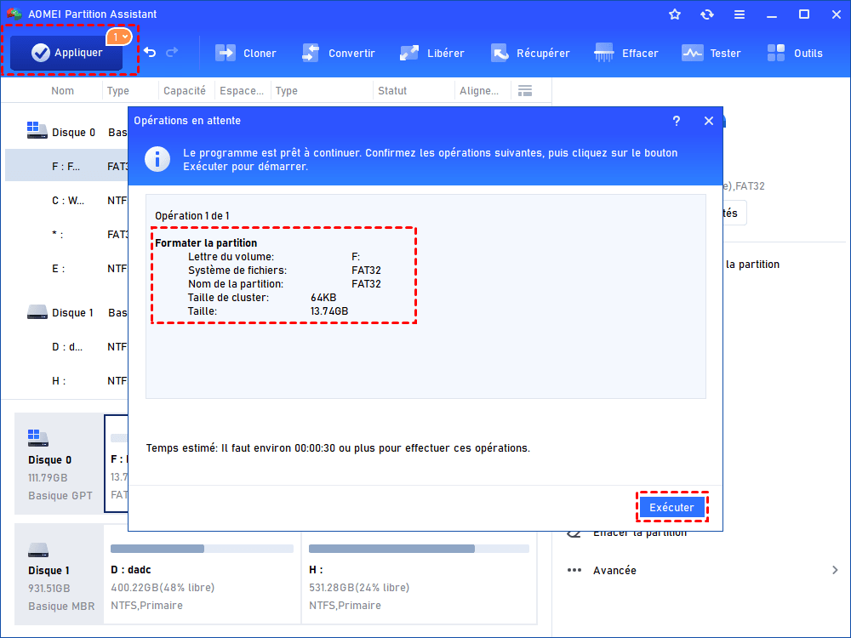
Task: Click the Appliquer button
Action: click(66, 53)
